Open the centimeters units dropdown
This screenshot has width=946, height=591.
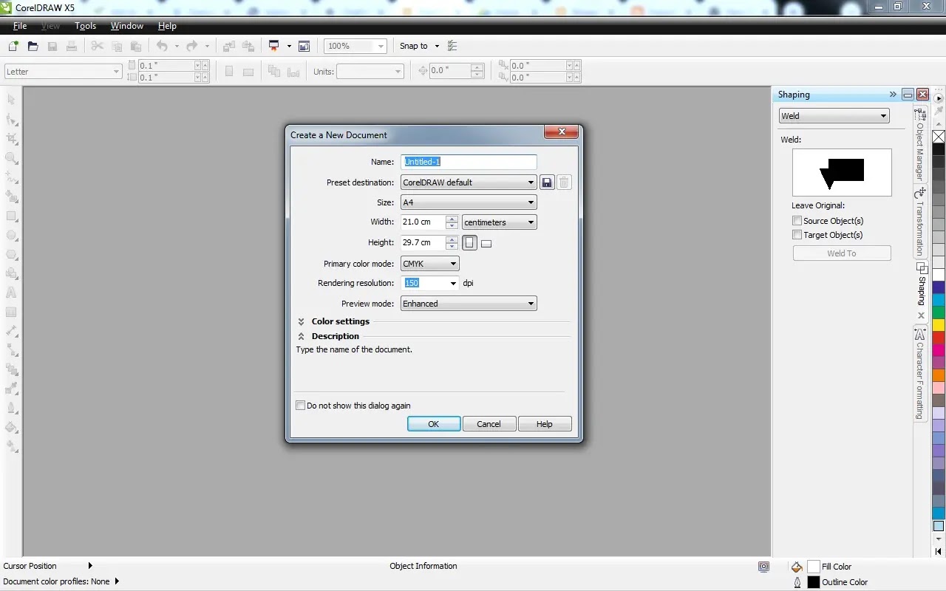click(500, 222)
